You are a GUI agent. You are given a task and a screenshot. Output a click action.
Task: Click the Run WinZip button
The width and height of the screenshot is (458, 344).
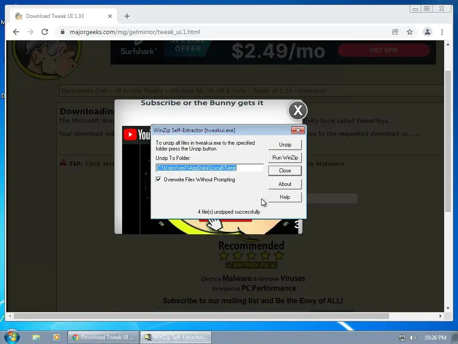[x=285, y=158]
